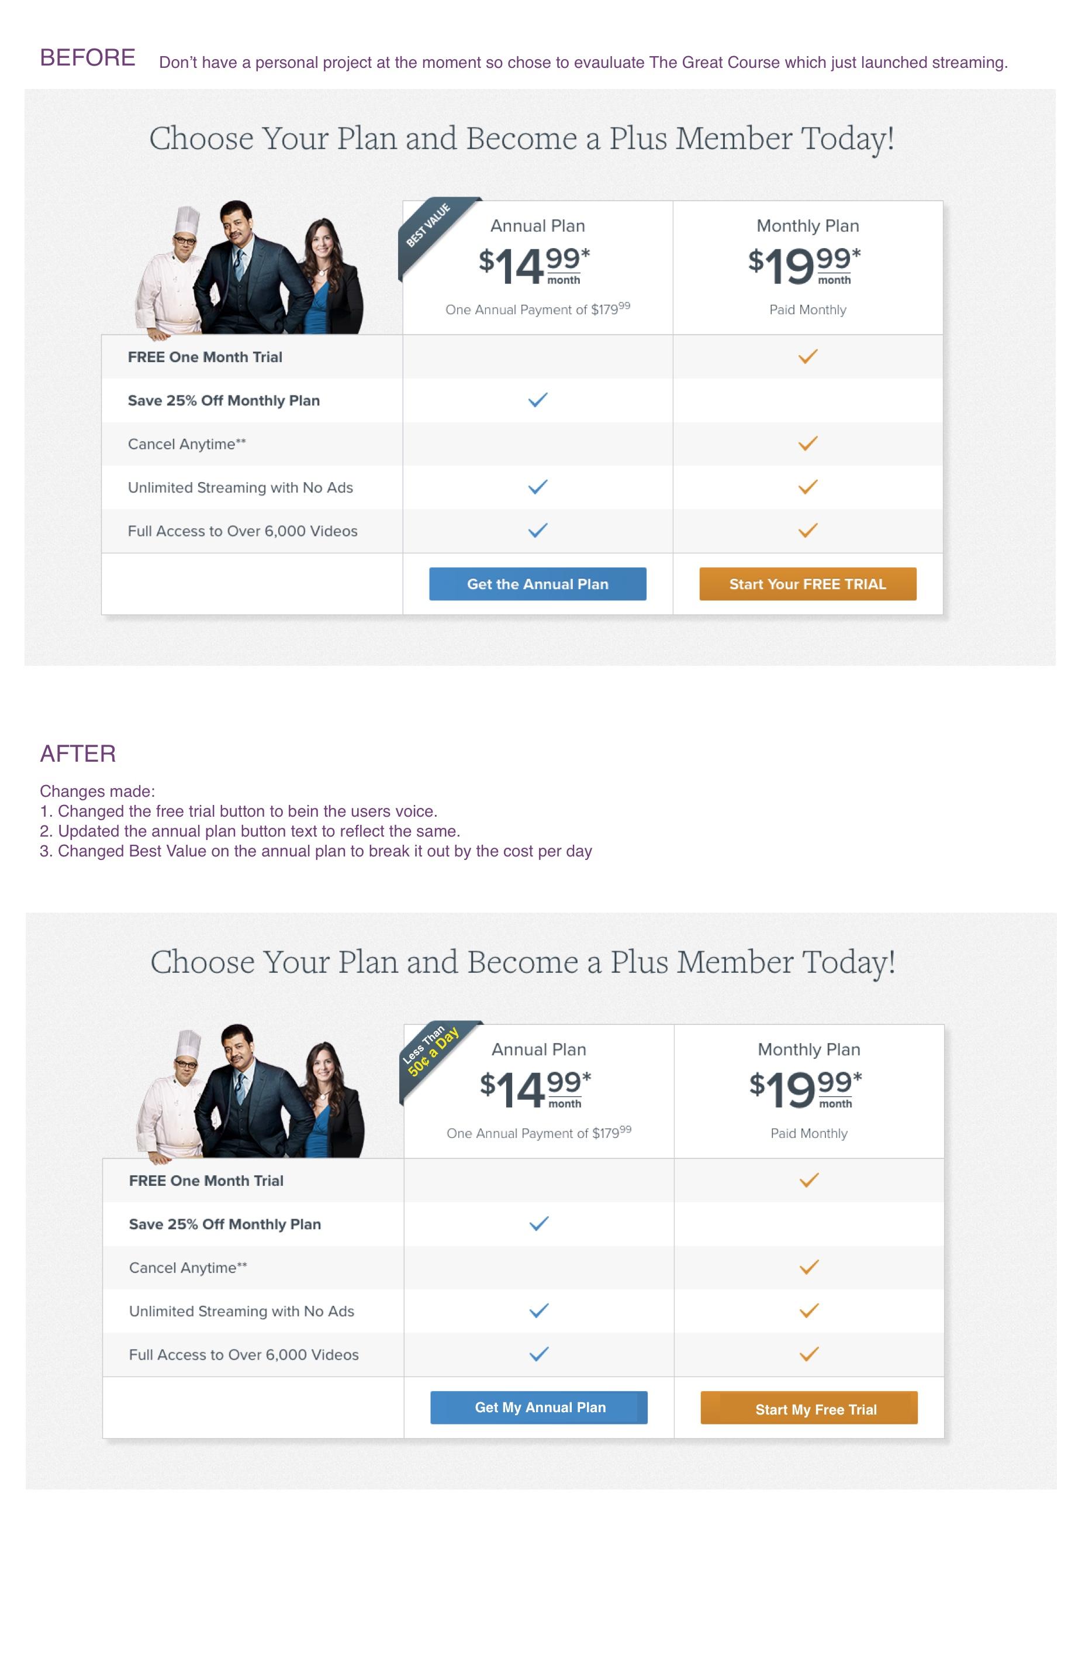Click the Start Your FREE TRIAL button
This screenshot has width=1092, height=1679.
(x=807, y=583)
